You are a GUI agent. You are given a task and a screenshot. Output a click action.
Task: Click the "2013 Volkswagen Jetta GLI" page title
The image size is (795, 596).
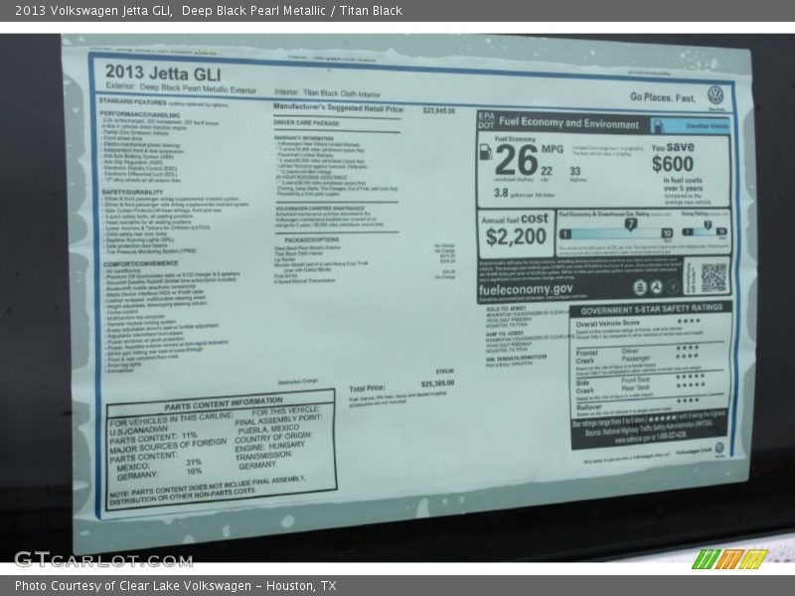[89, 11]
